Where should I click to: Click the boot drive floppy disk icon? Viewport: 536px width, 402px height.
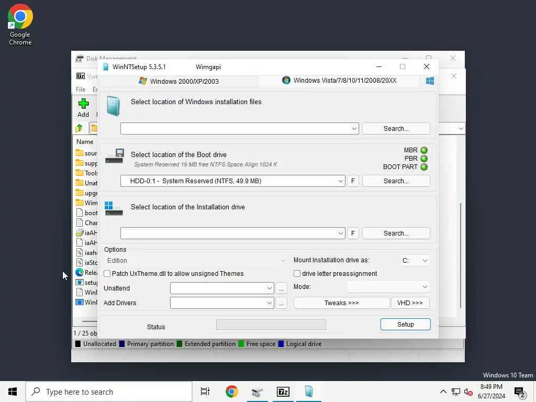pyautogui.click(x=114, y=156)
